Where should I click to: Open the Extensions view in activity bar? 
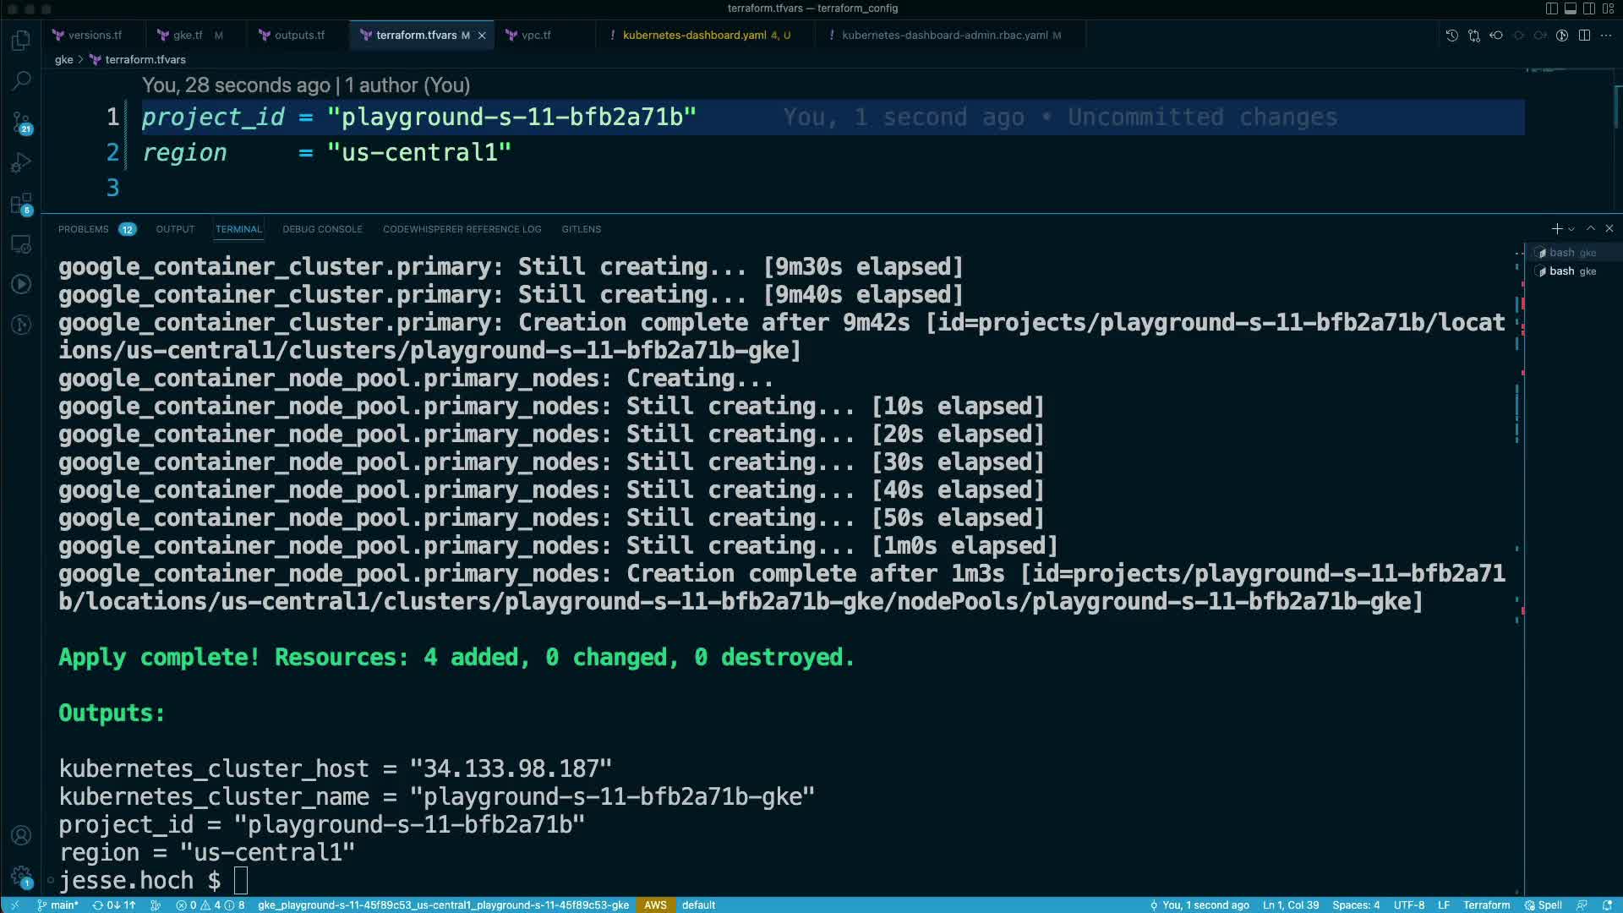coord(21,203)
